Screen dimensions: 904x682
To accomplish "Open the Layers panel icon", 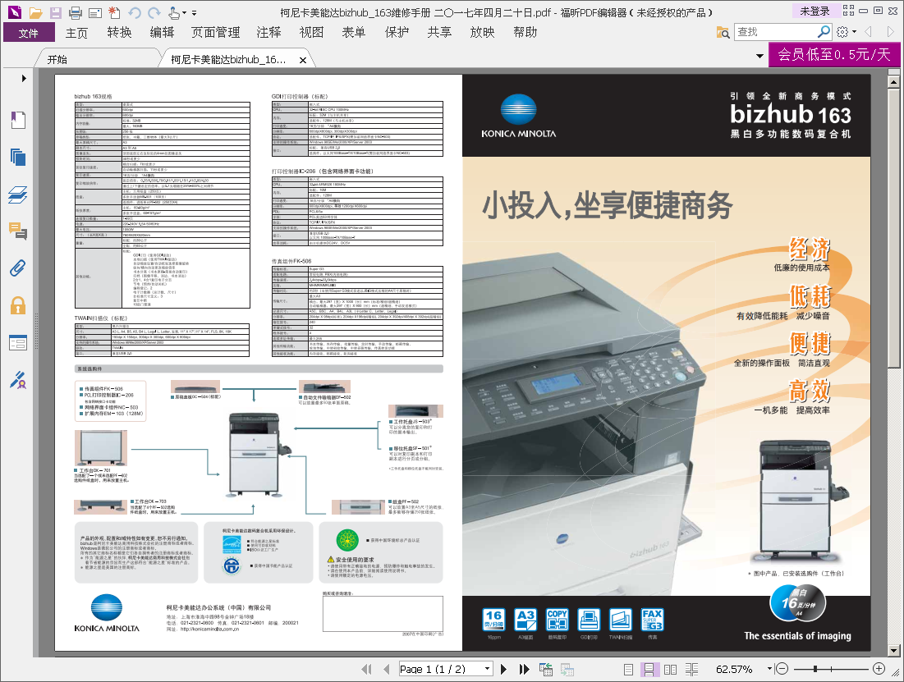I will [18, 195].
